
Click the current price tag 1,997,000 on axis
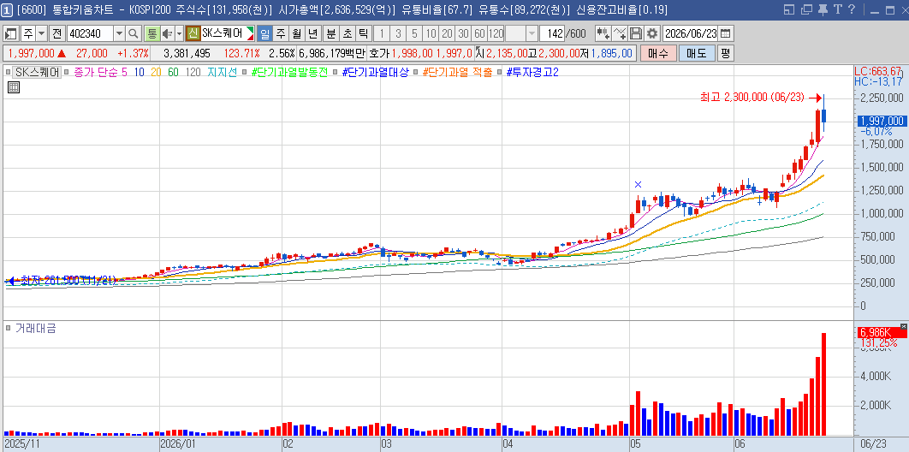click(x=881, y=121)
